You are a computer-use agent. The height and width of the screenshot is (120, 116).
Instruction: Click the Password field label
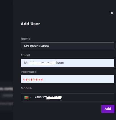[29, 72]
